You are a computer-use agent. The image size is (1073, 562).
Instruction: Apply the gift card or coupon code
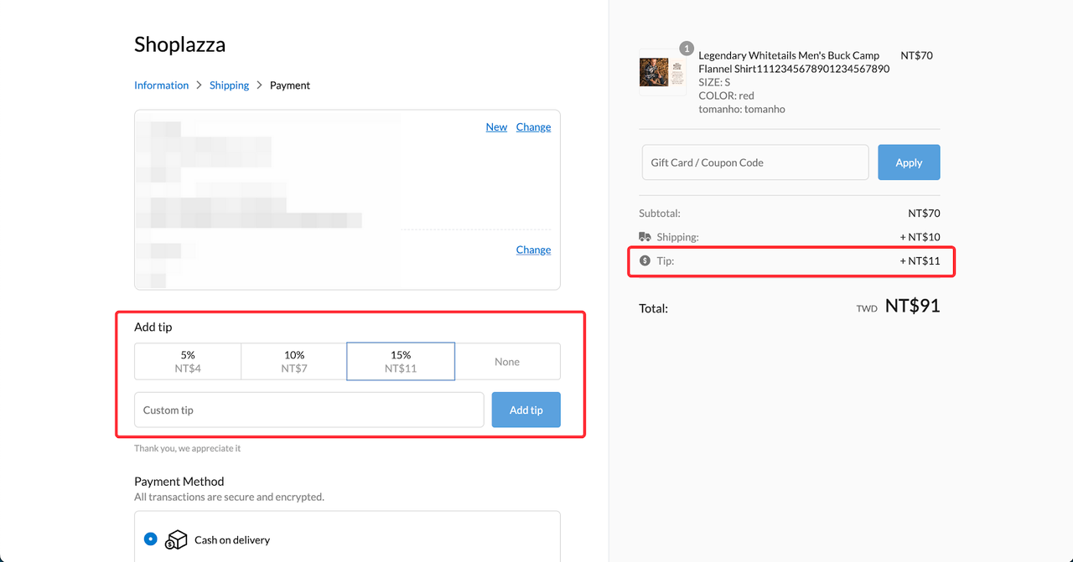click(x=909, y=162)
